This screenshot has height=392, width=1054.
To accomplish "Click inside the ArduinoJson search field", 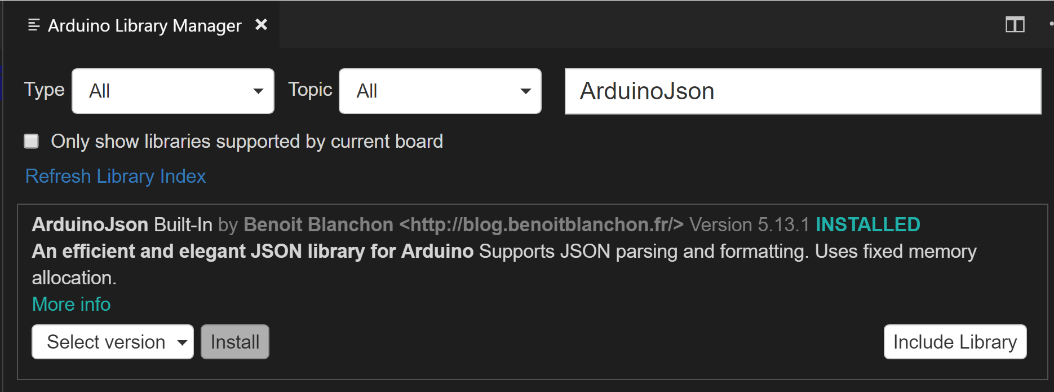I will point(803,90).
